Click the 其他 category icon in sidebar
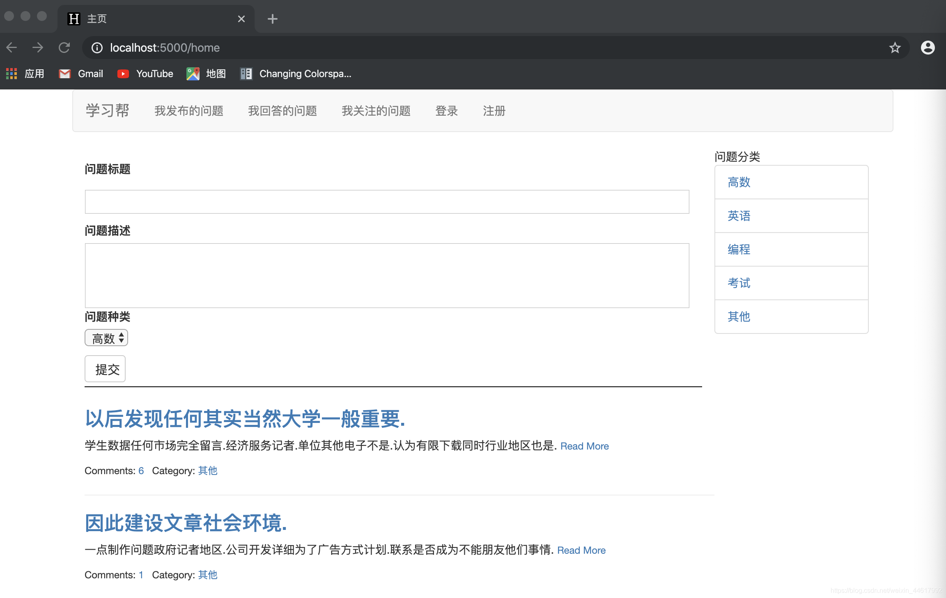This screenshot has height=598, width=946. coord(740,316)
